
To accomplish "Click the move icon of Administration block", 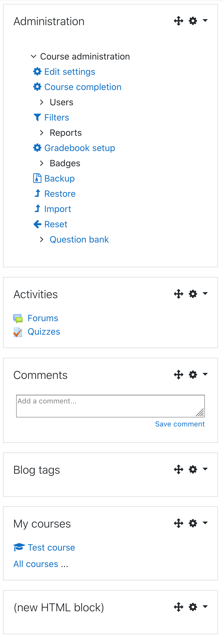I will click(179, 21).
